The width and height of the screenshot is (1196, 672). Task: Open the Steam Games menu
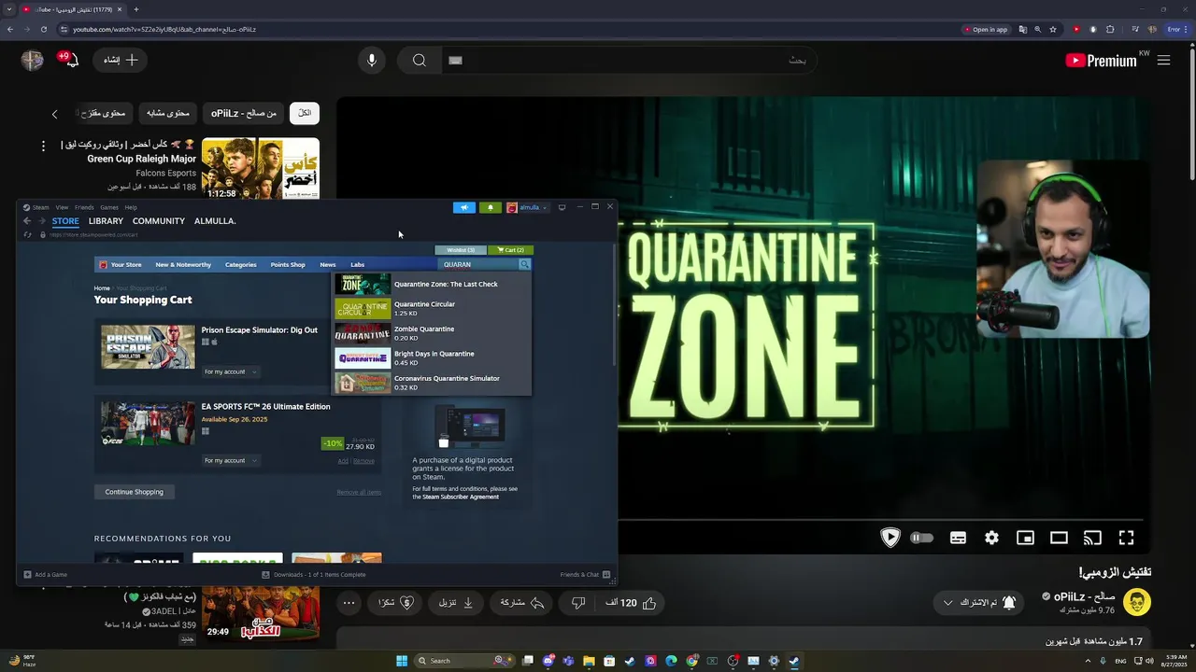coord(109,207)
